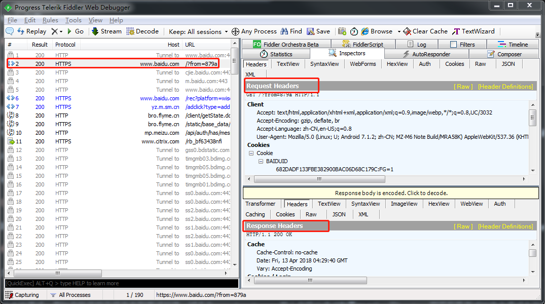Open the Tools menu
This screenshot has height=304, width=545.
coord(74,20)
